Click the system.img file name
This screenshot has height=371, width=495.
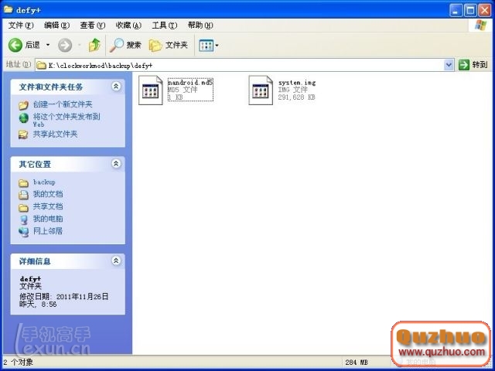coord(297,83)
